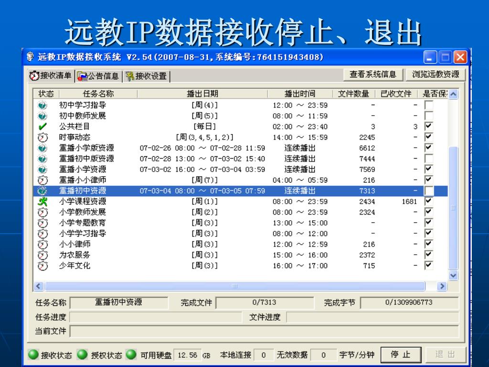Click the 状态 column header
Image resolution: width=489 pixels, height=367 pixels.
46,94
